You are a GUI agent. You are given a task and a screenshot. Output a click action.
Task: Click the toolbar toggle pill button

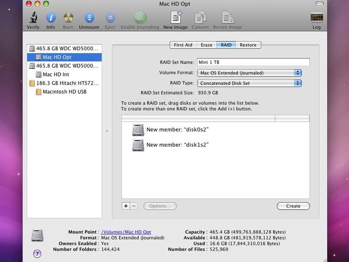[320, 4]
